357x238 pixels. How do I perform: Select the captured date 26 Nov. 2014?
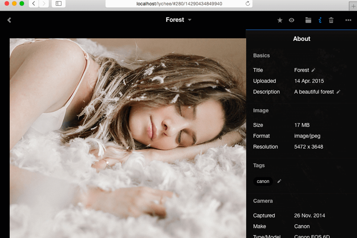click(x=309, y=215)
